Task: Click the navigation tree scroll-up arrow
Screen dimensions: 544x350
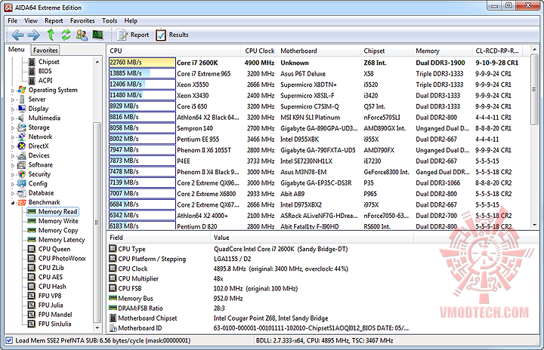Action: [97, 62]
